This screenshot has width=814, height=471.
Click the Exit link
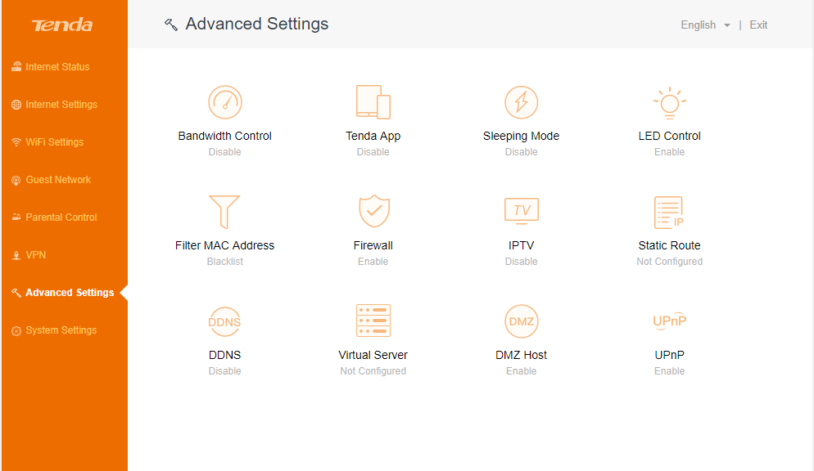point(758,25)
